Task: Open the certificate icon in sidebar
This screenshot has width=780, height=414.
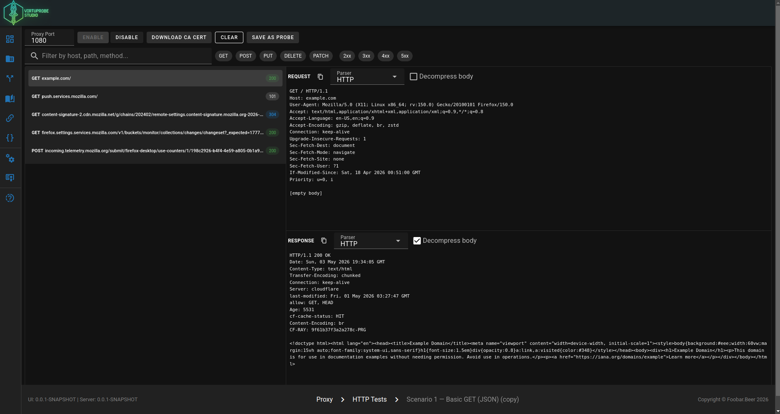Action: (10, 178)
